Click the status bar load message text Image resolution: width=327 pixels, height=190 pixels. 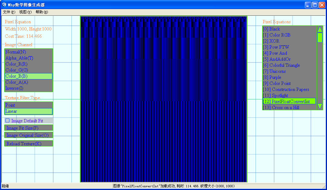click(174, 186)
